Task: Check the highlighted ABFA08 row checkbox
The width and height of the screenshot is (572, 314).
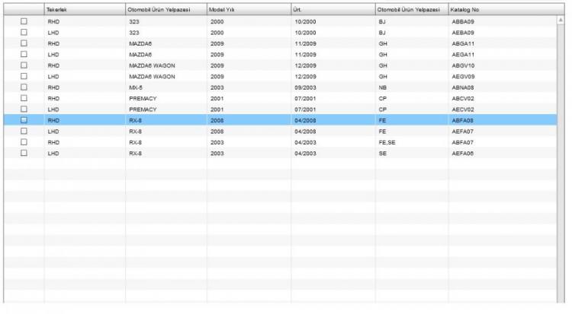Action: (24, 120)
